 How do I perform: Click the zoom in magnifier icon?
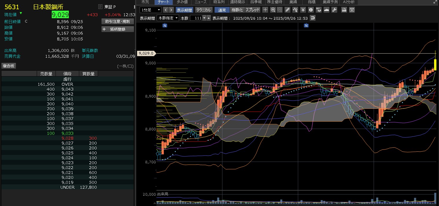273,10
